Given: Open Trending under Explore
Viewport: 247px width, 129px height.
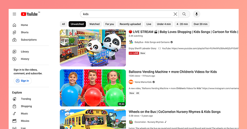Looking at the screenshot, I should [26, 99].
